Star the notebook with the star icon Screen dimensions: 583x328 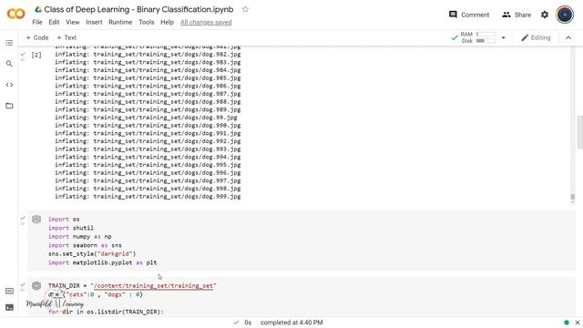245,9
